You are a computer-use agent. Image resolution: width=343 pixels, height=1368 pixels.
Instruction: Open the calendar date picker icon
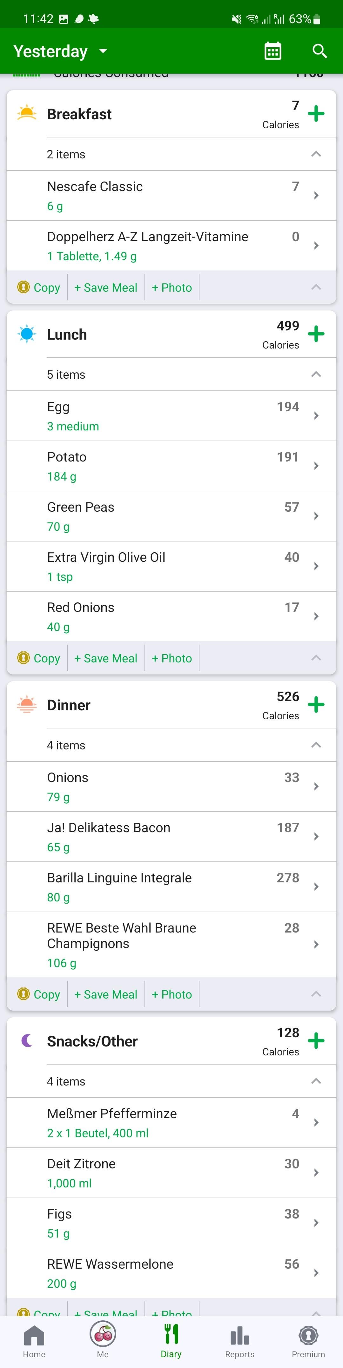tap(273, 51)
